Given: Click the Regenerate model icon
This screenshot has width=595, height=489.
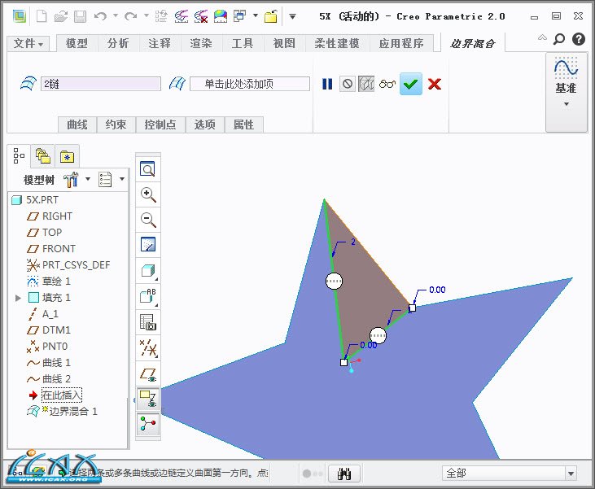Looking at the screenshot, I should click(x=161, y=16).
